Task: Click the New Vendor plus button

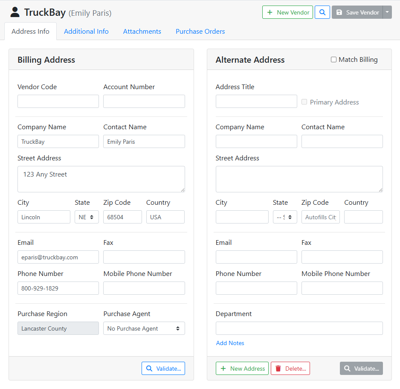Action: (x=288, y=12)
